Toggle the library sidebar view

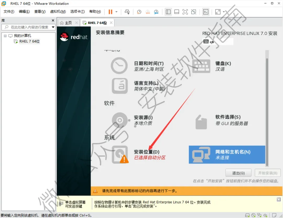(x=168, y=12)
